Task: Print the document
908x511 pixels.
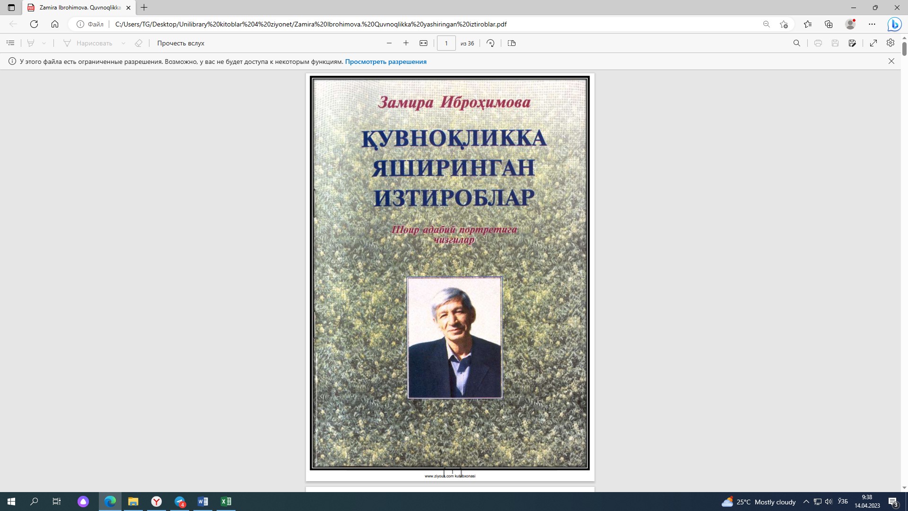Action: tap(818, 43)
